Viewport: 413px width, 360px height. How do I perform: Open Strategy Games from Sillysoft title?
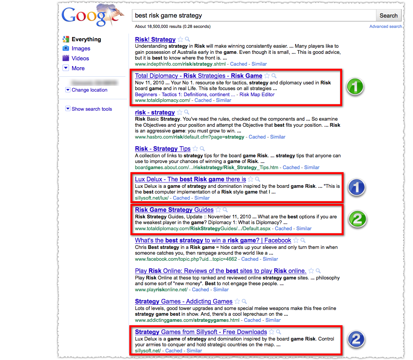(x=201, y=332)
